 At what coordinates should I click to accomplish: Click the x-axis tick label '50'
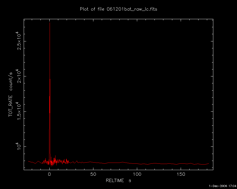(93, 174)
